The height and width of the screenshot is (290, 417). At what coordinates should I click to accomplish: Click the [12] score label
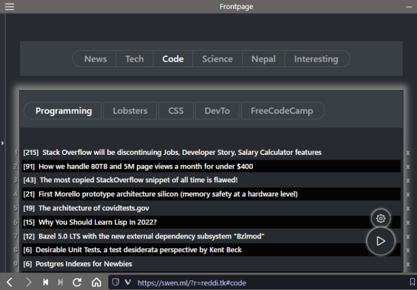click(x=29, y=236)
